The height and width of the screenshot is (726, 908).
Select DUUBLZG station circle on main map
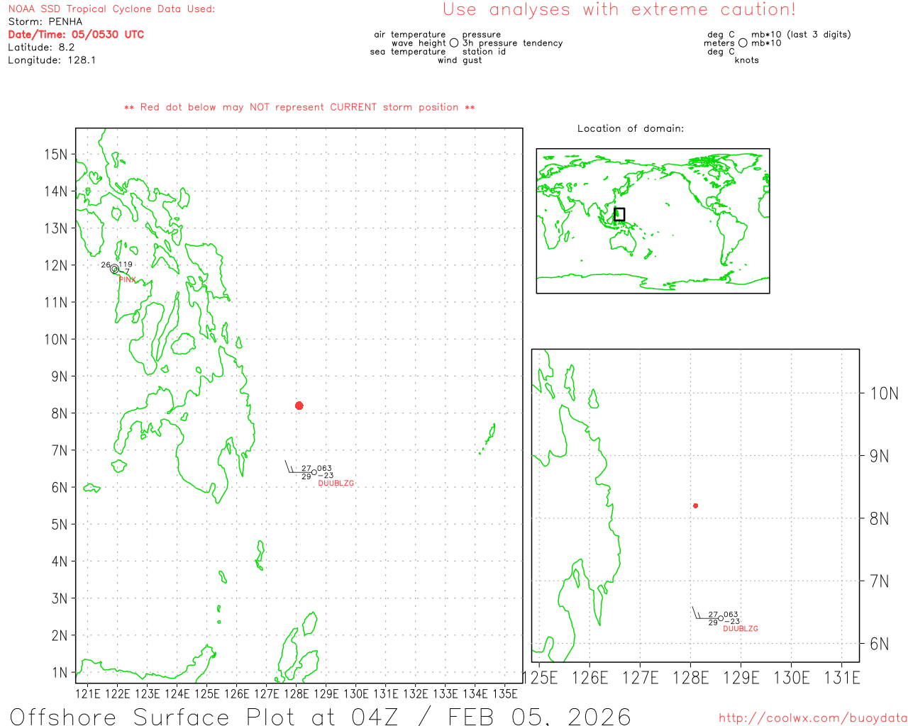click(314, 473)
